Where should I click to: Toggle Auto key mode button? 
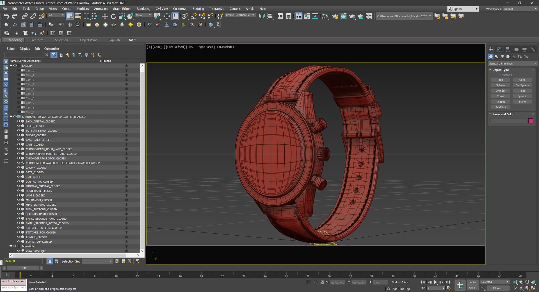coord(473,282)
